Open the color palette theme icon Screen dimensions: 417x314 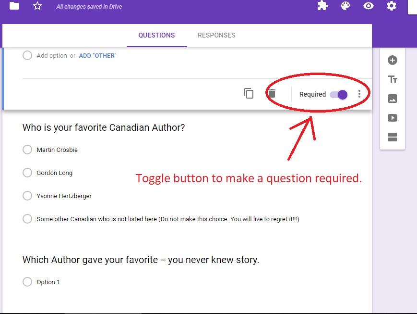(x=345, y=6)
